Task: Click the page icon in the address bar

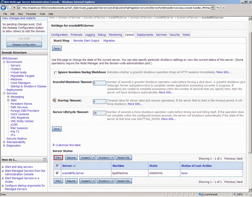Action: (x=19, y=8)
